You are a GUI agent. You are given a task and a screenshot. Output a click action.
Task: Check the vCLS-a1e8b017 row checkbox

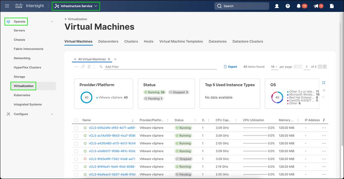coord(76,152)
